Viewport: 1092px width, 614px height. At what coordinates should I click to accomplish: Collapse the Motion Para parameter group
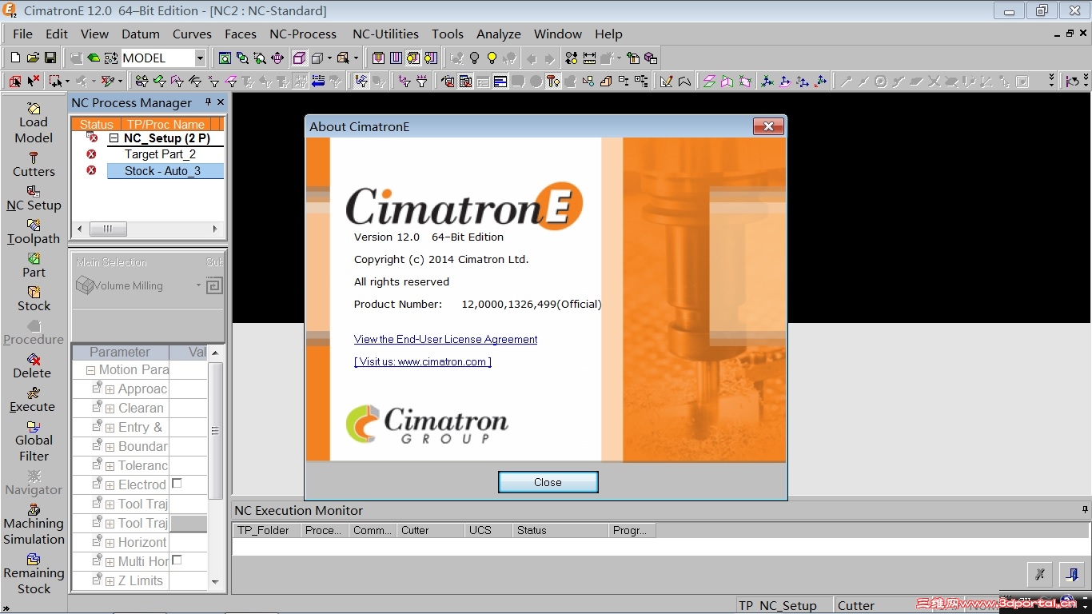[90, 370]
